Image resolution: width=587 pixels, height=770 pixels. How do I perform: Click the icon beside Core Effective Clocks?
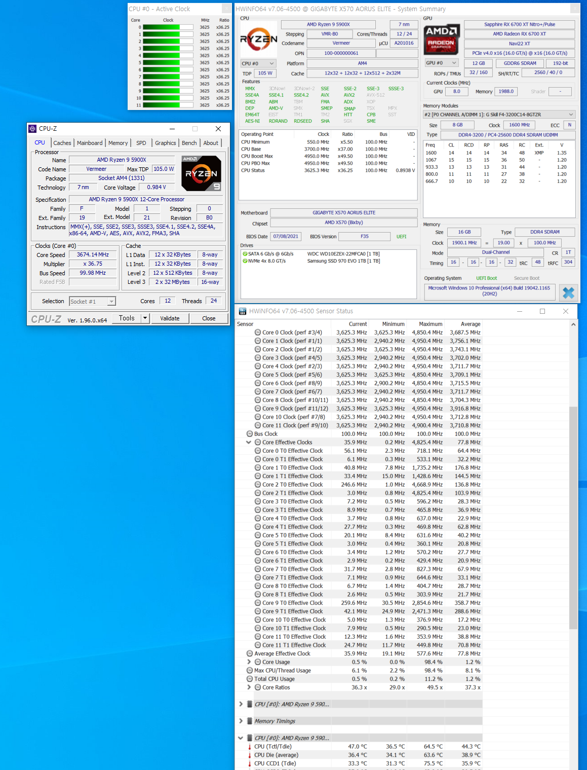point(258,443)
